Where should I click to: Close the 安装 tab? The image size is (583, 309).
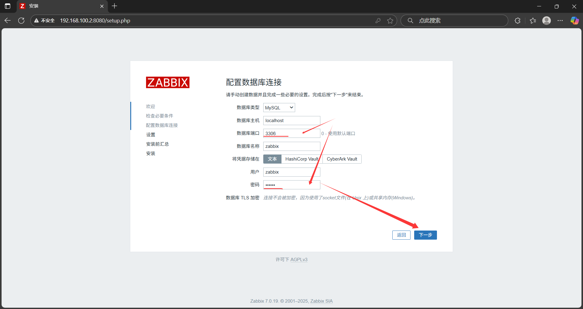click(102, 6)
